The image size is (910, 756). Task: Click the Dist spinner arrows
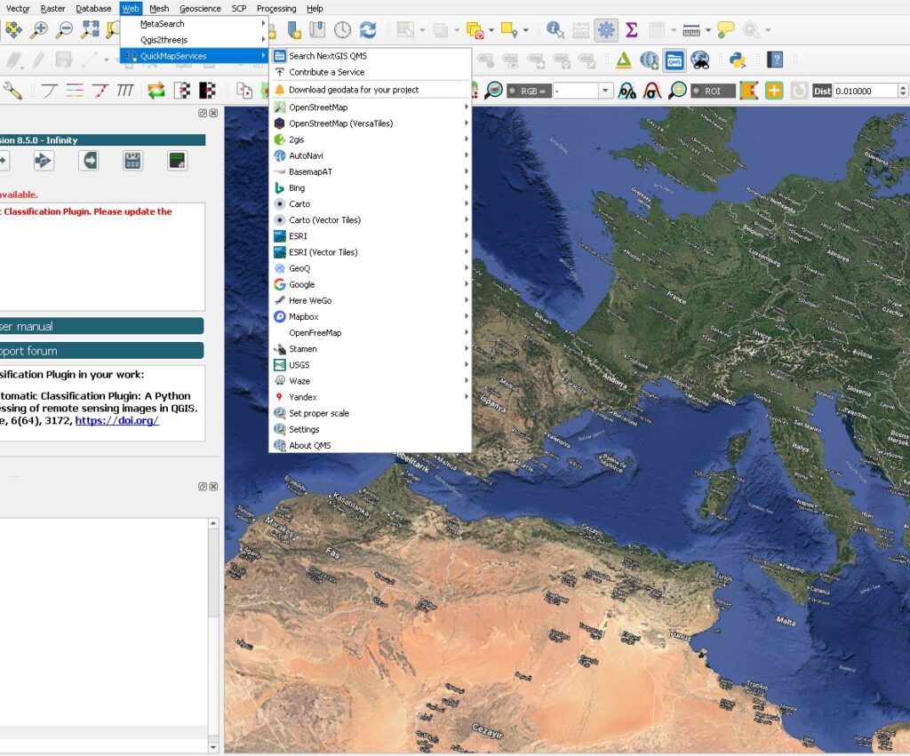[x=903, y=92]
